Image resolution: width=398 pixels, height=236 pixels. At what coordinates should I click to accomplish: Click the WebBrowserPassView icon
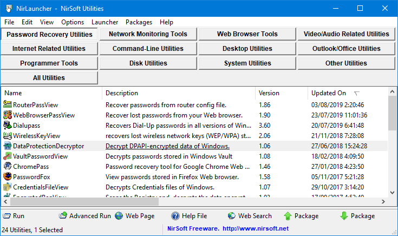(8, 115)
